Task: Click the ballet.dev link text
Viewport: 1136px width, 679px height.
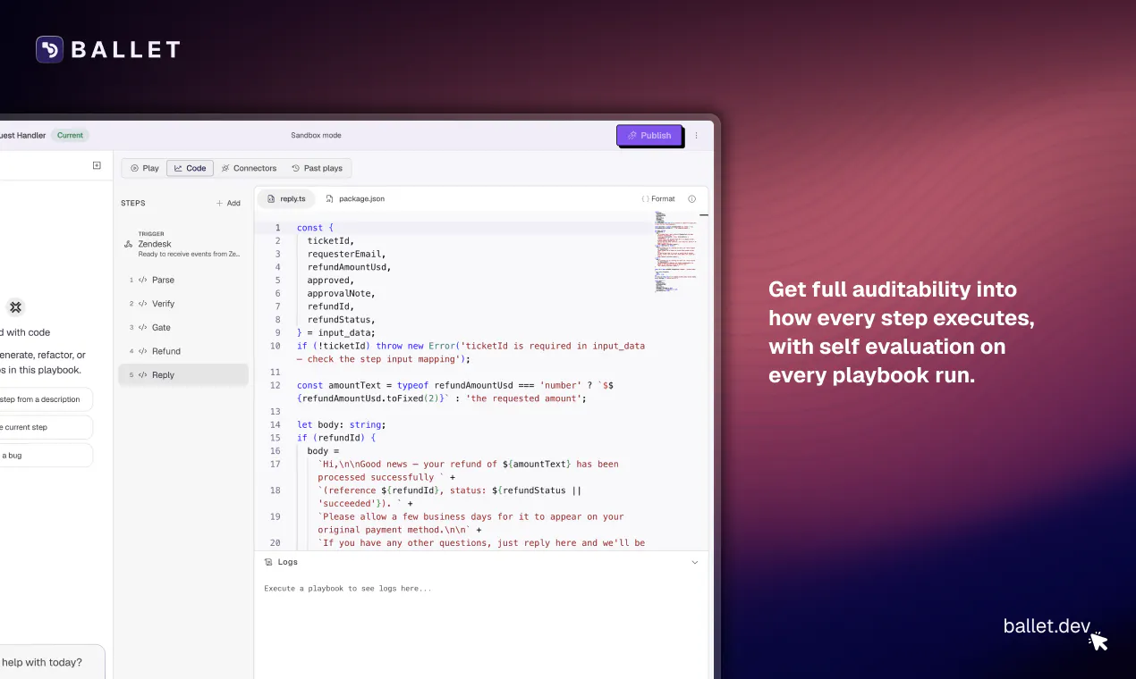Action: pos(1047,625)
